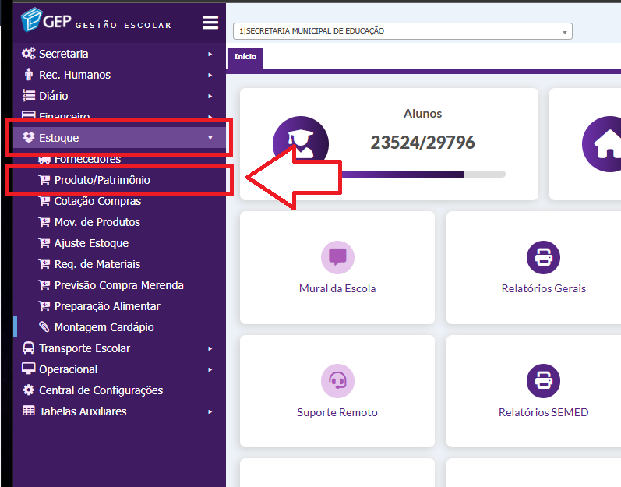The height and width of the screenshot is (487, 621).
Task: Switch to the Início tab
Action: coord(245,58)
